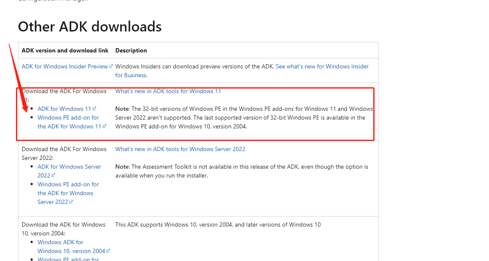Screen dimensions: 489x261
Task: Click the Description column header
Action: [131, 50]
